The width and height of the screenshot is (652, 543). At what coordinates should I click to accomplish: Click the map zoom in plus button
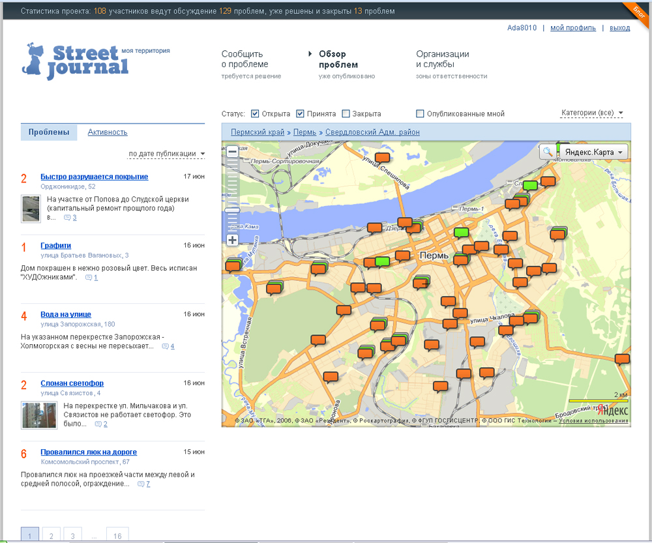click(x=232, y=240)
